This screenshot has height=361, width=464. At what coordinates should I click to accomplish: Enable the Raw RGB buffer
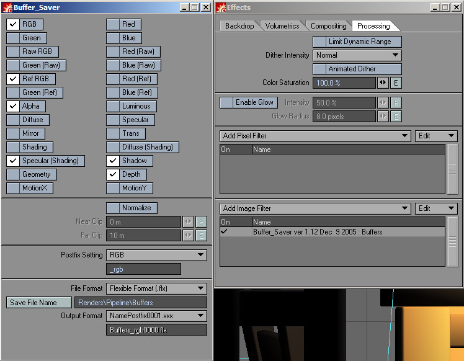13,51
